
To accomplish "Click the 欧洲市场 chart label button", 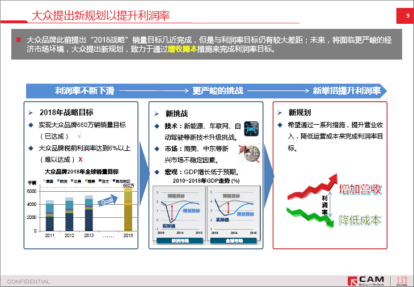I will [x=180, y=241].
